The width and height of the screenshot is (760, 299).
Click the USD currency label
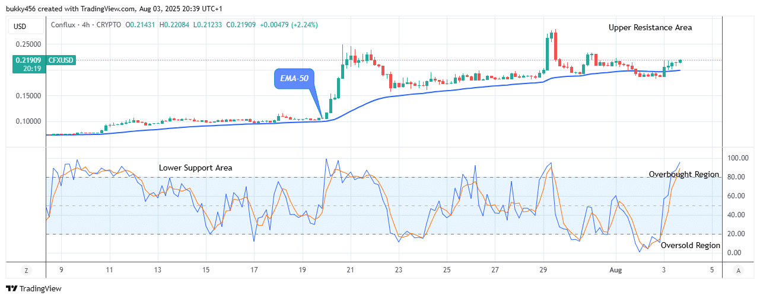point(21,25)
